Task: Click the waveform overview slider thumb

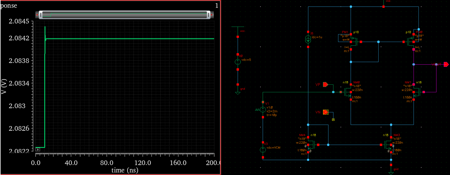Action: [x=124, y=14]
